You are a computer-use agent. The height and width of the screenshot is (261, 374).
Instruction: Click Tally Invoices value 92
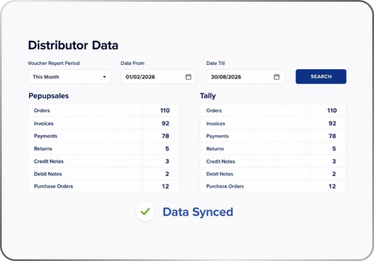click(x=333, y=123)
